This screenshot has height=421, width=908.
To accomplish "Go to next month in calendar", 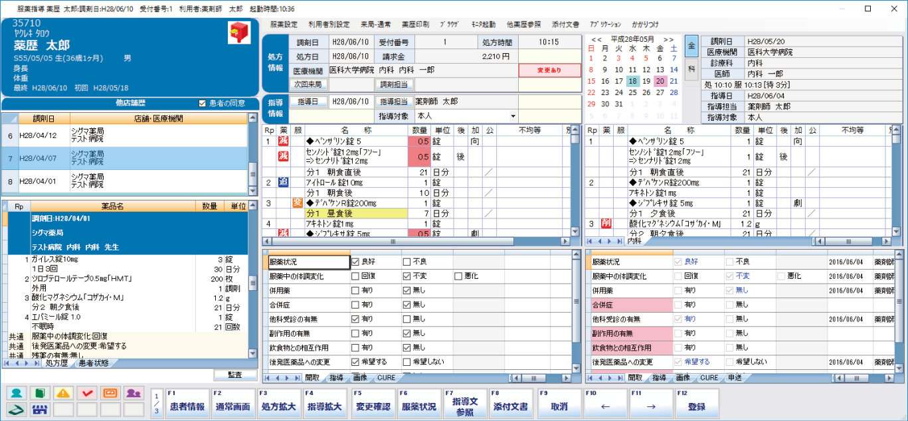I will tap(668, 39).
